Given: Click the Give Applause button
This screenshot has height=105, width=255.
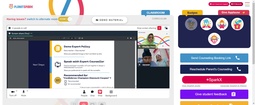Looking at the screenshot, I should click(x=234, y=12).
